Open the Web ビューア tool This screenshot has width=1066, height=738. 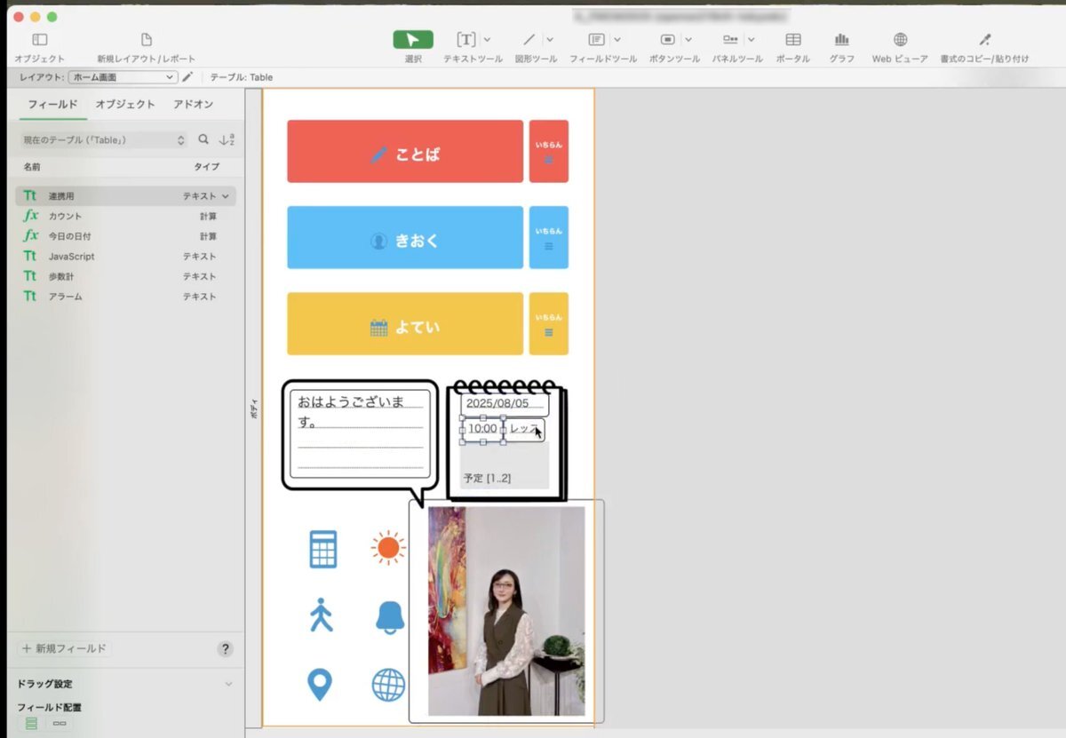[900, 40]
